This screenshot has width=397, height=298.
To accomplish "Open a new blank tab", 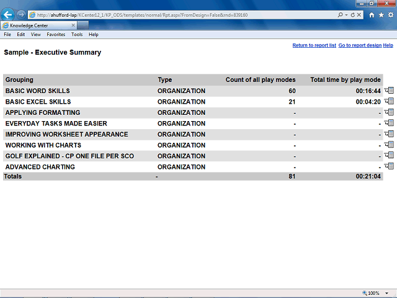I will tap(83, 25).
